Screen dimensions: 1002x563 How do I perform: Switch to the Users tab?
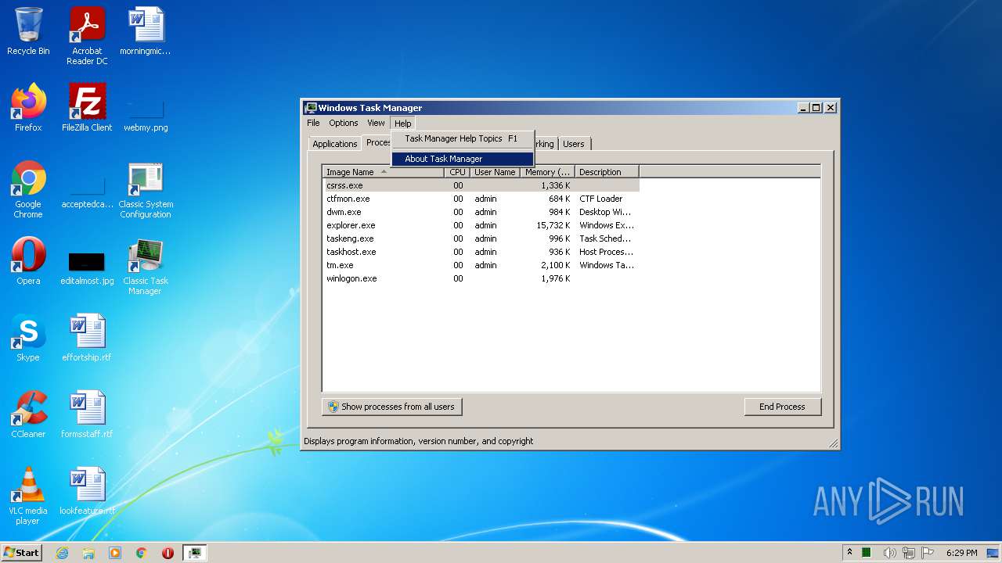click(574, 144)
